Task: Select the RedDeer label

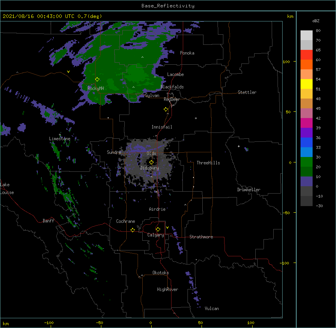Action: coord(172,99)
